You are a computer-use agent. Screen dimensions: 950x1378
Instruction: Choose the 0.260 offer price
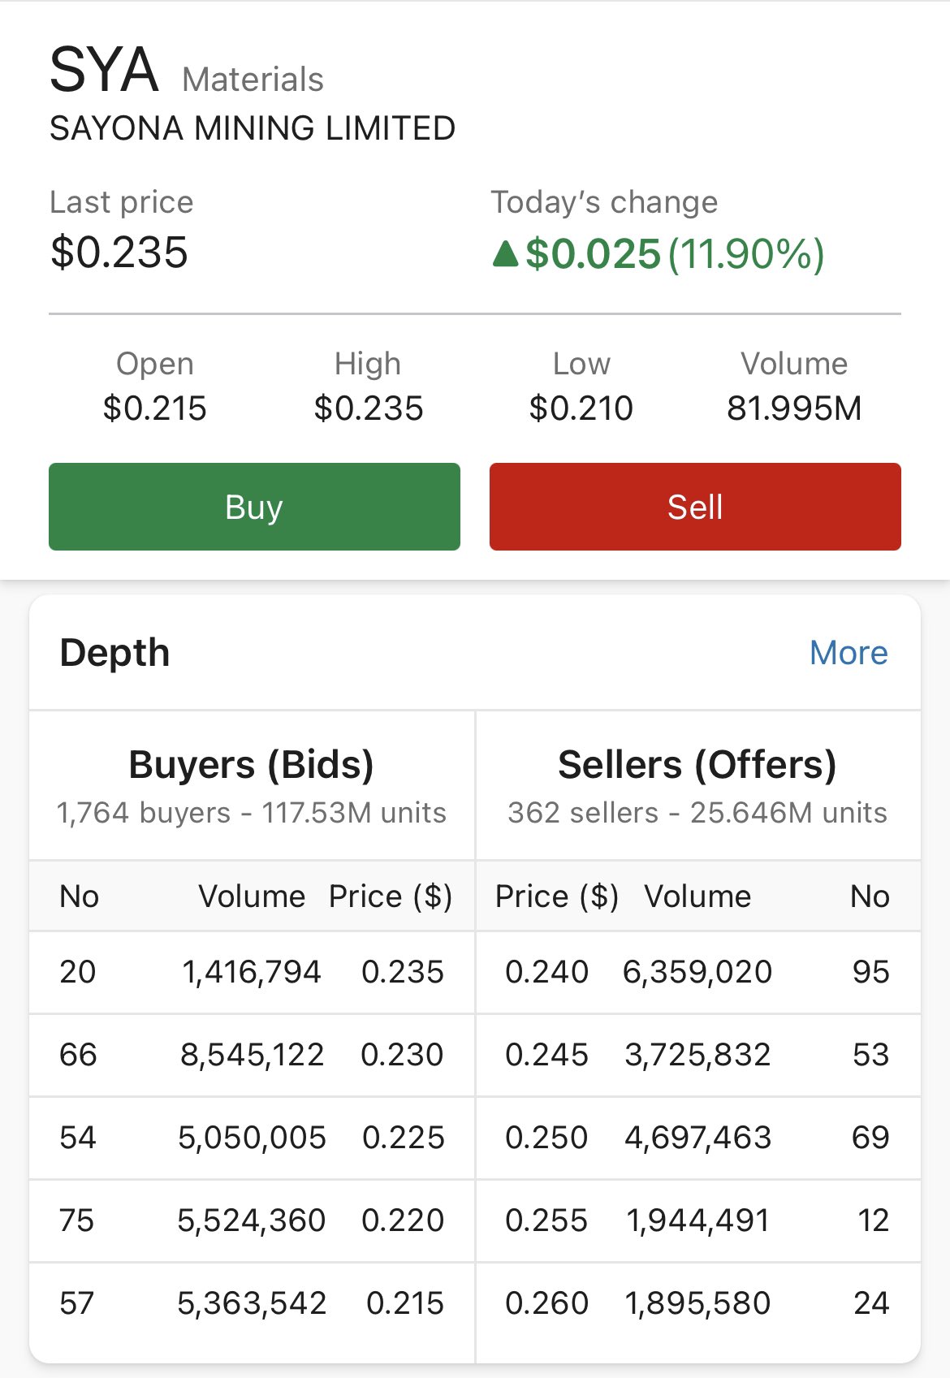(x=546, y=1303)
